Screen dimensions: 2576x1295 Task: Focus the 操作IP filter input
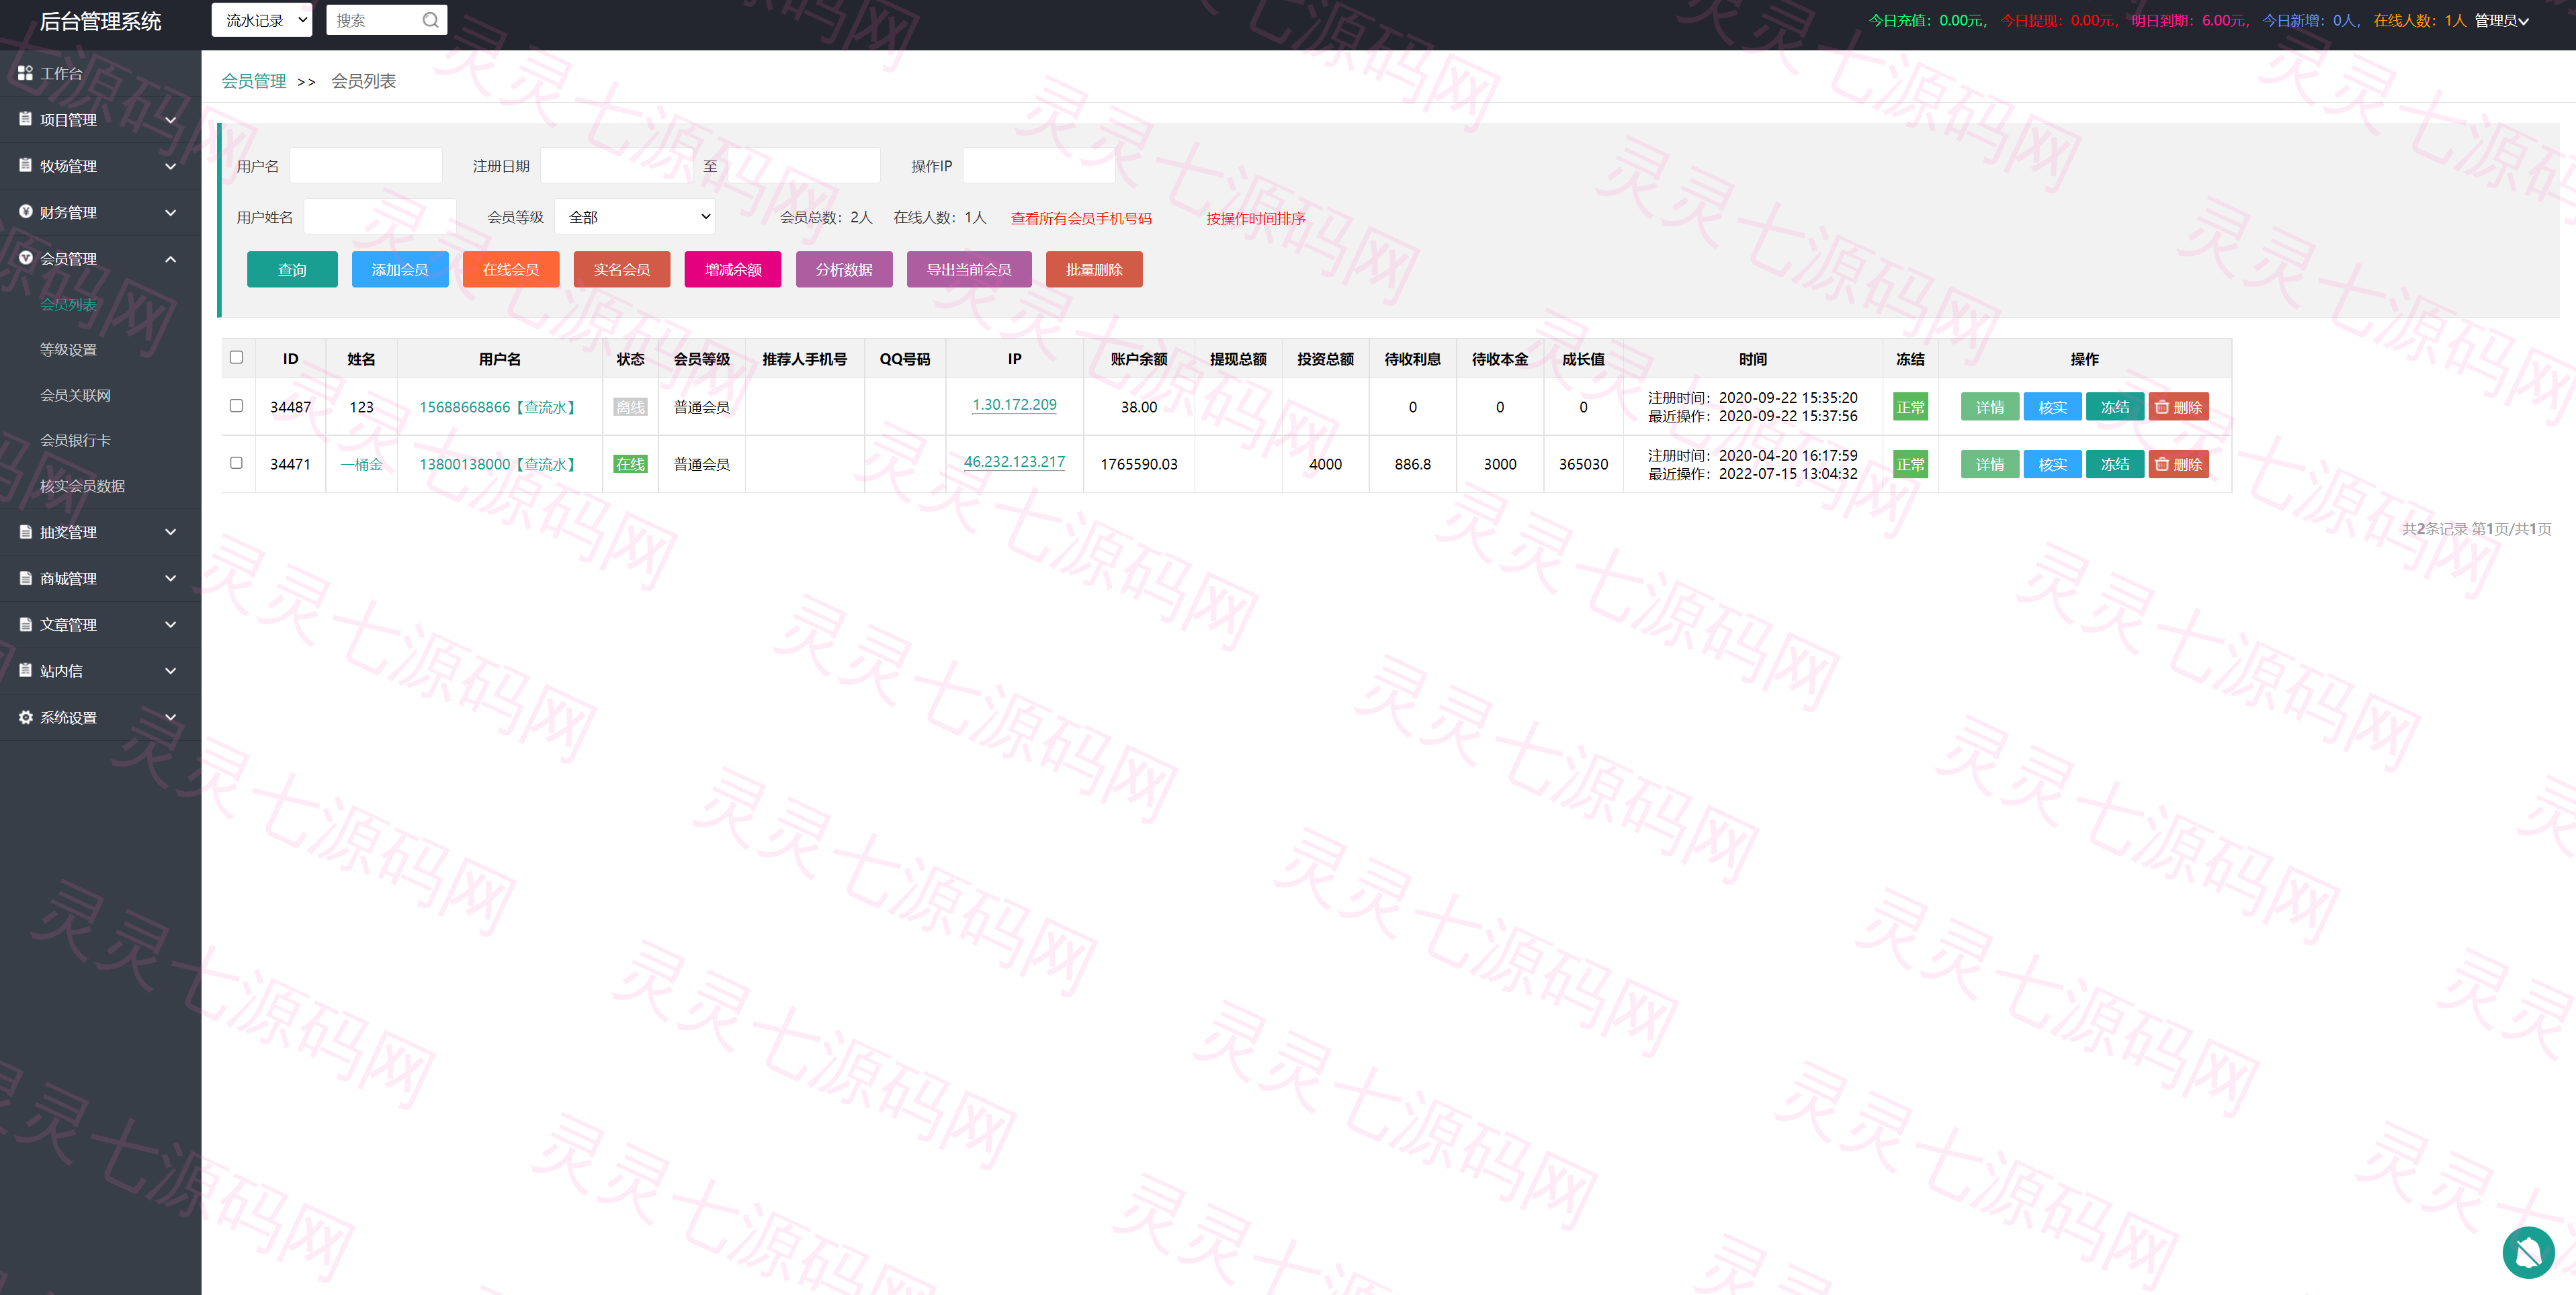point(1039,165)
